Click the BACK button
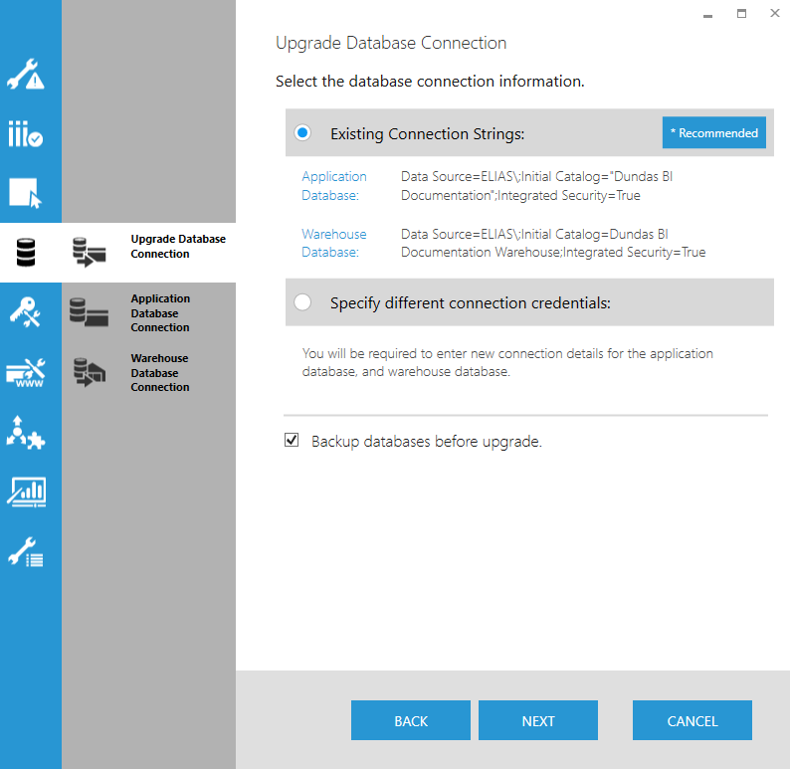The image size is (790, 769). [x=411, y=721]
